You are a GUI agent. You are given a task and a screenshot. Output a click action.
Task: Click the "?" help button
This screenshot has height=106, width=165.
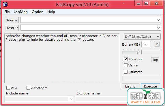pyautogui.click(x=157, y=44)
